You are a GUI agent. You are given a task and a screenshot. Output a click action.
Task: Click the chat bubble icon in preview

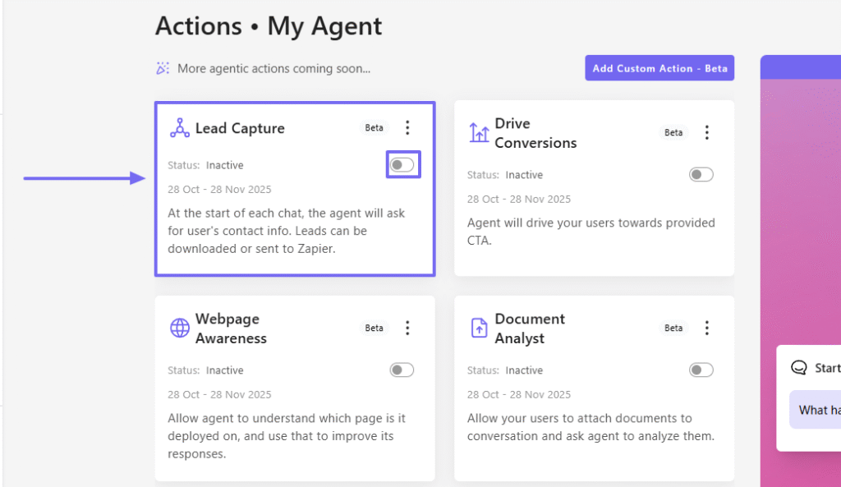[798, 368]
